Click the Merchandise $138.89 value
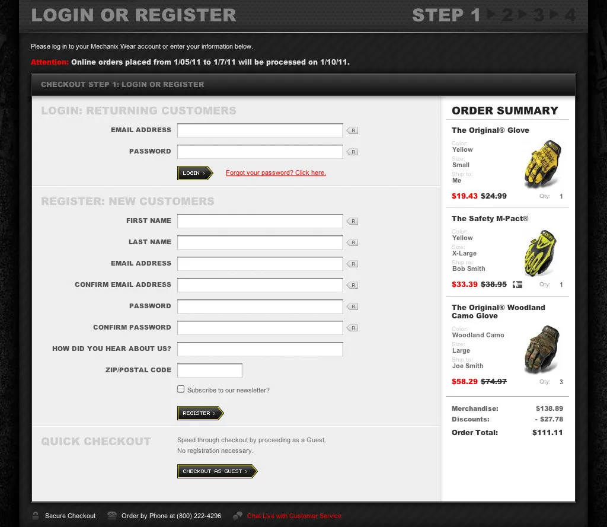607x527 pixels. tap(550, 408)
